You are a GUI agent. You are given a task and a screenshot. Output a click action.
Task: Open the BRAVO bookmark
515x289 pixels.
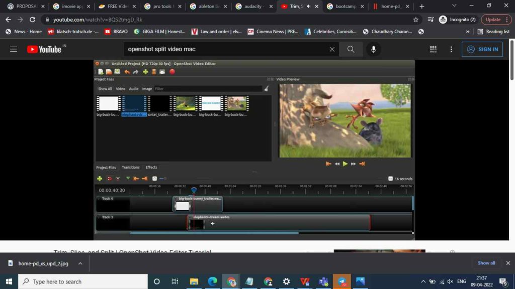pos(116,32)
